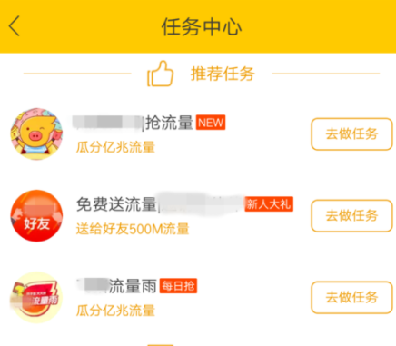Go back using the left arrow
Screen dimensions: 396x346
click(15, 26)
